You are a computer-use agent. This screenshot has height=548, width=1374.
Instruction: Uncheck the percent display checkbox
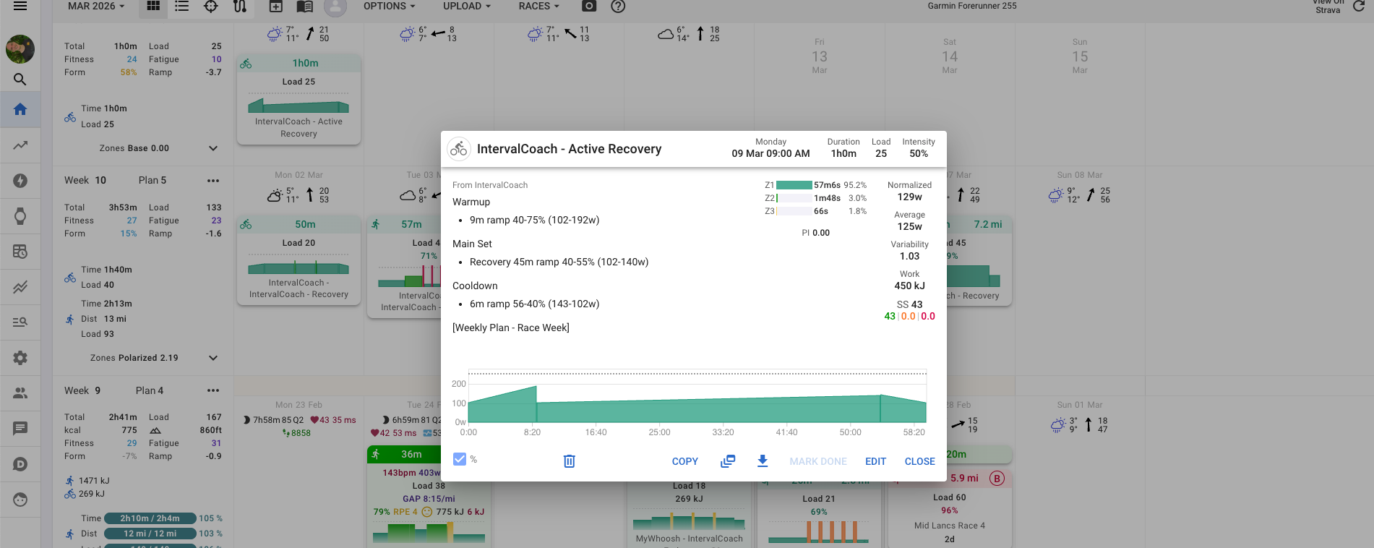(x=460, y=459)
